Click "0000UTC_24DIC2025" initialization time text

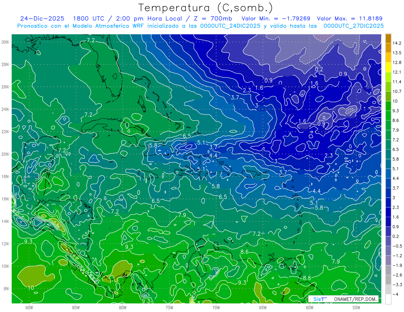pyautogui.click(x=231, y=26)
